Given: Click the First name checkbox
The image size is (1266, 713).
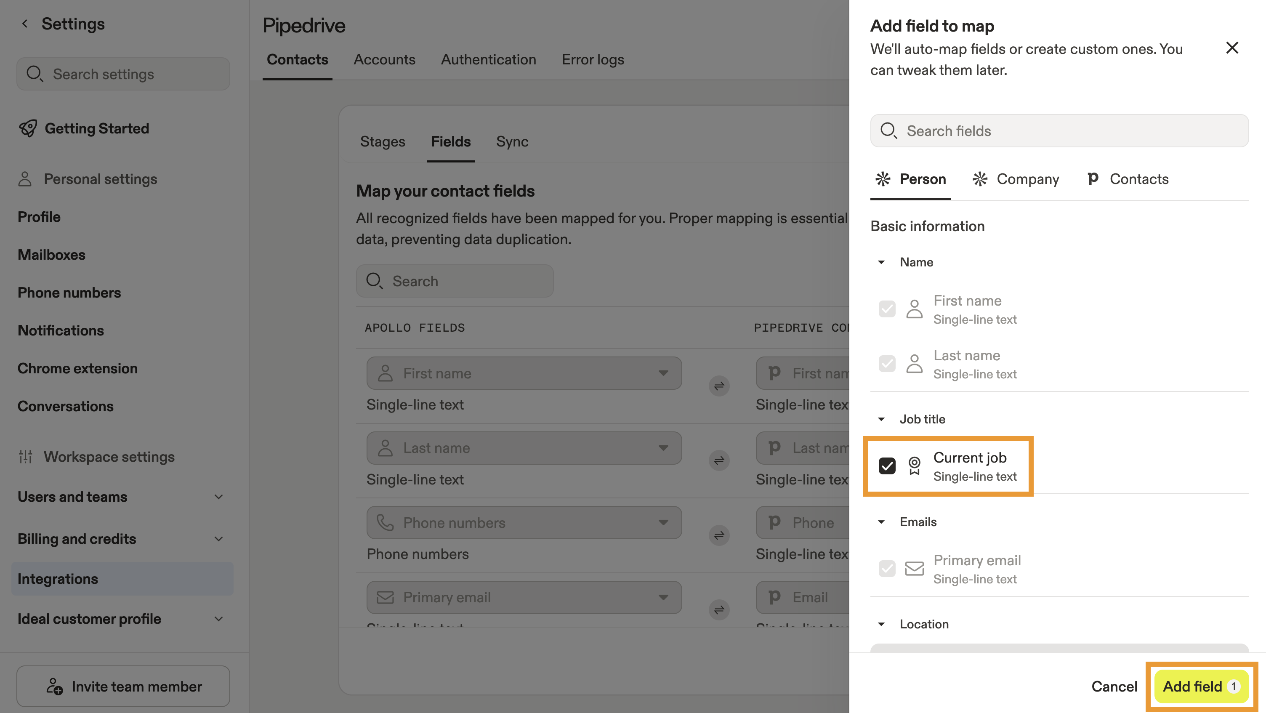Looking at the screenshot, I should (887, 309).
